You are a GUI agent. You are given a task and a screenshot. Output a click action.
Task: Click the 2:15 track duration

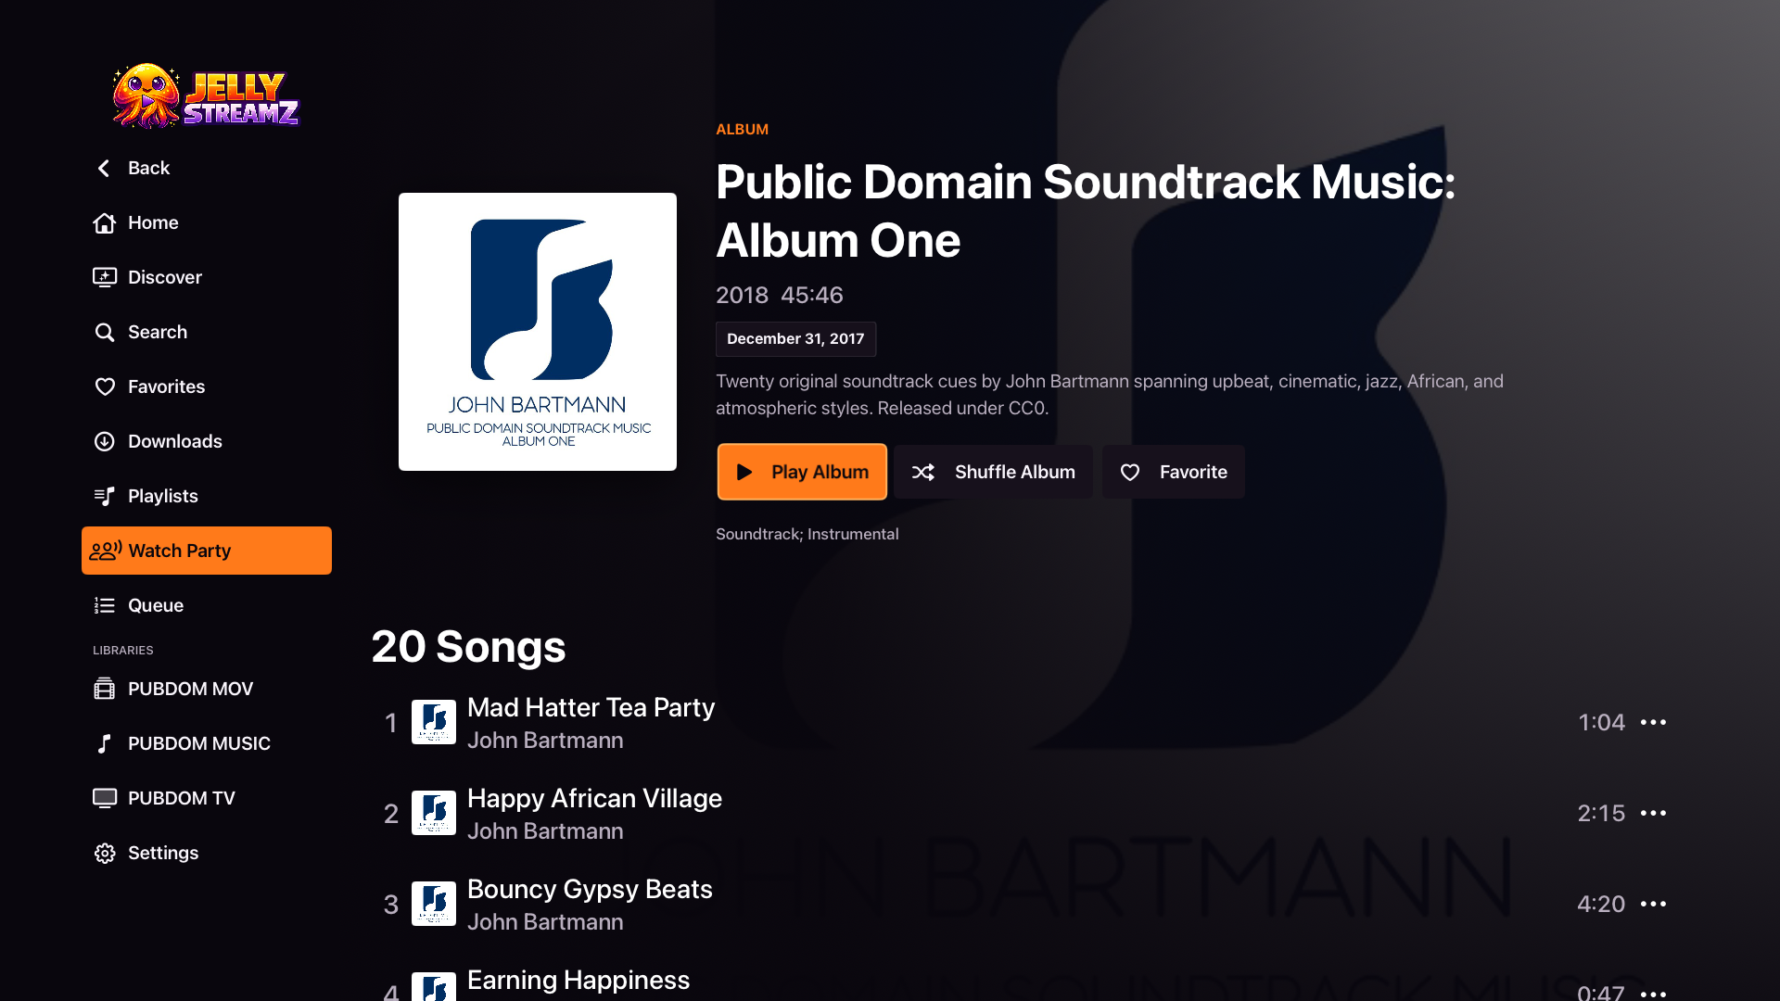pyautogui.click(x=1601, y=813)
